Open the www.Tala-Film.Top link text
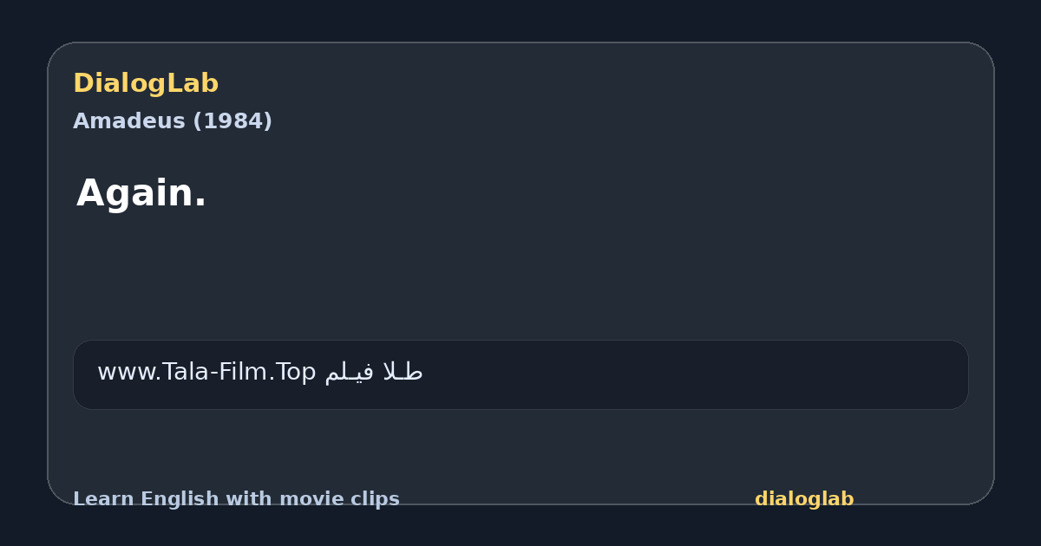This screenshot has height=546, width=1041. tap(206, 373)
